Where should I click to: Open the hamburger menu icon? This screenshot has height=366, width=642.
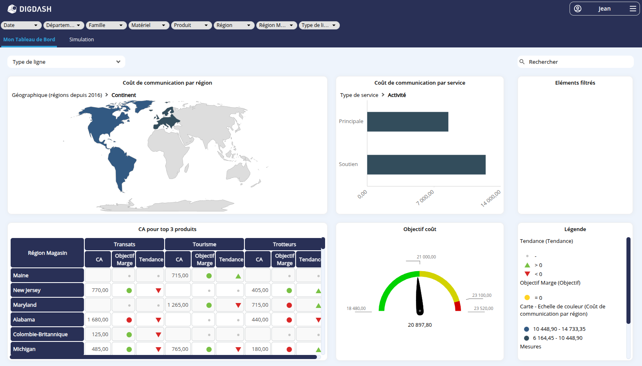tap(633, 9)
